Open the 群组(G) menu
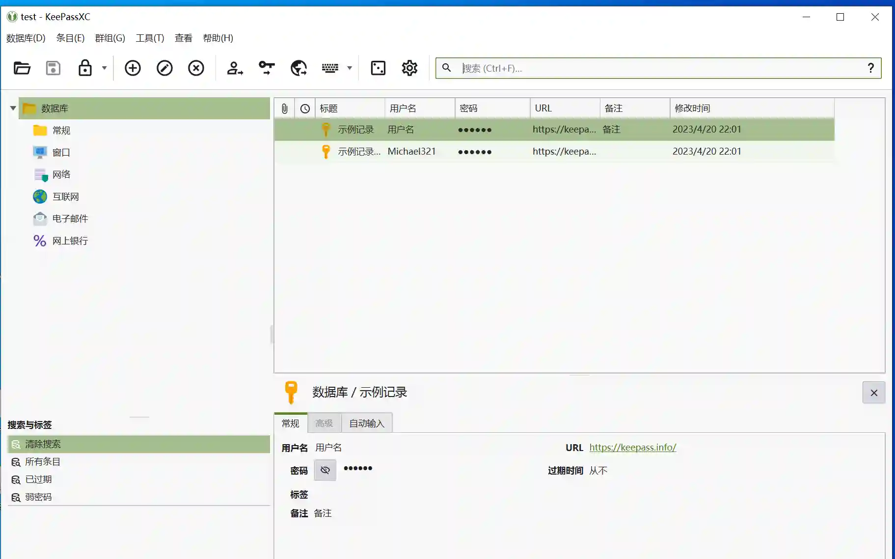This screenshot has width=895, height=559. pyautogui.click(x=110, y=38)
